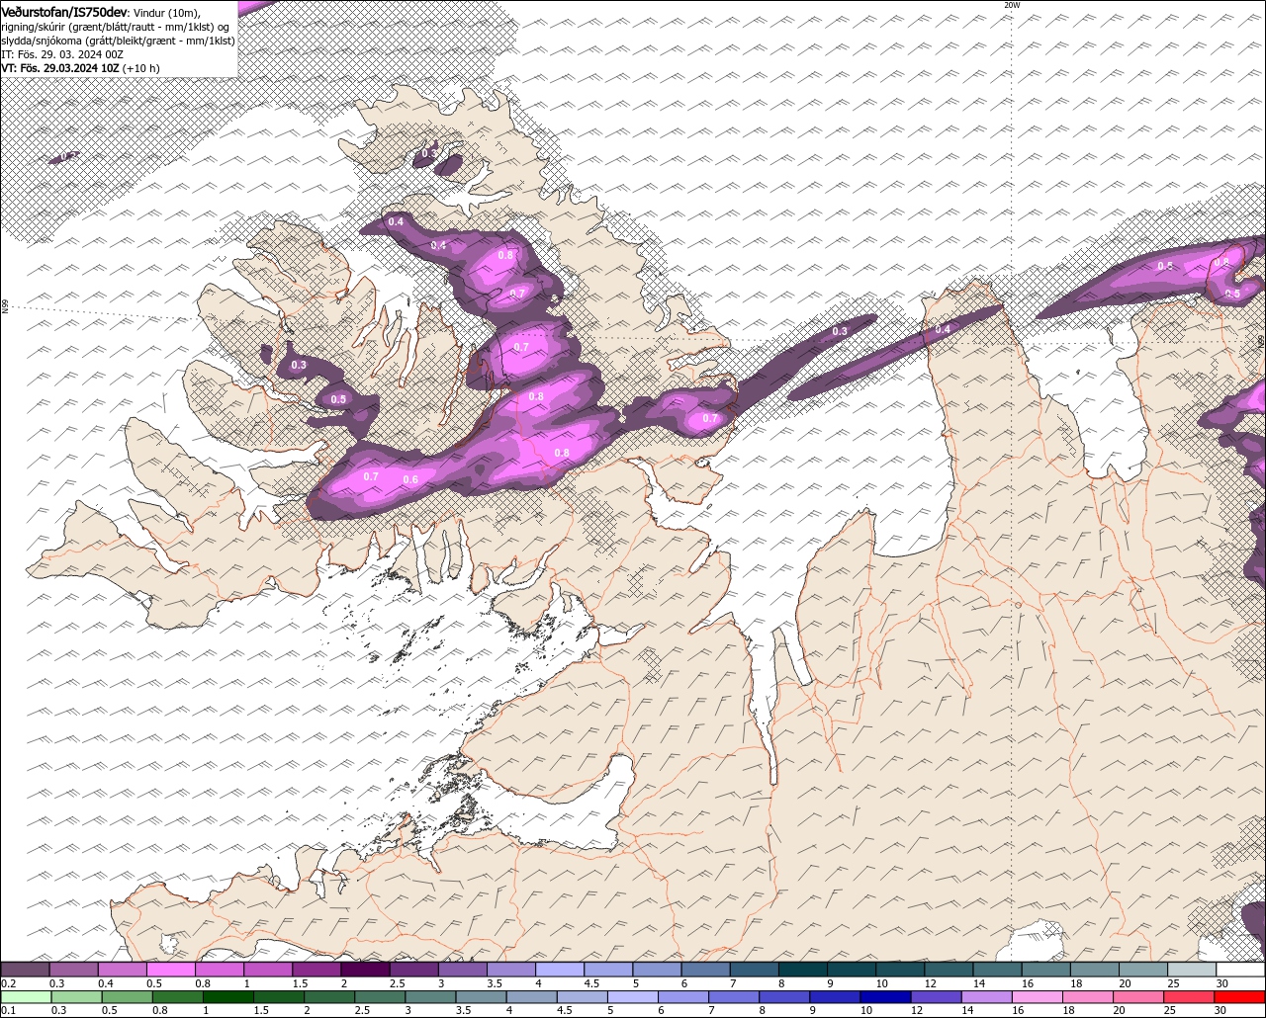The height and width of the screenshot is (1018, 1266).
Task: Click the '20W' longitude label at the top edge of the map
Action: 1011,5
